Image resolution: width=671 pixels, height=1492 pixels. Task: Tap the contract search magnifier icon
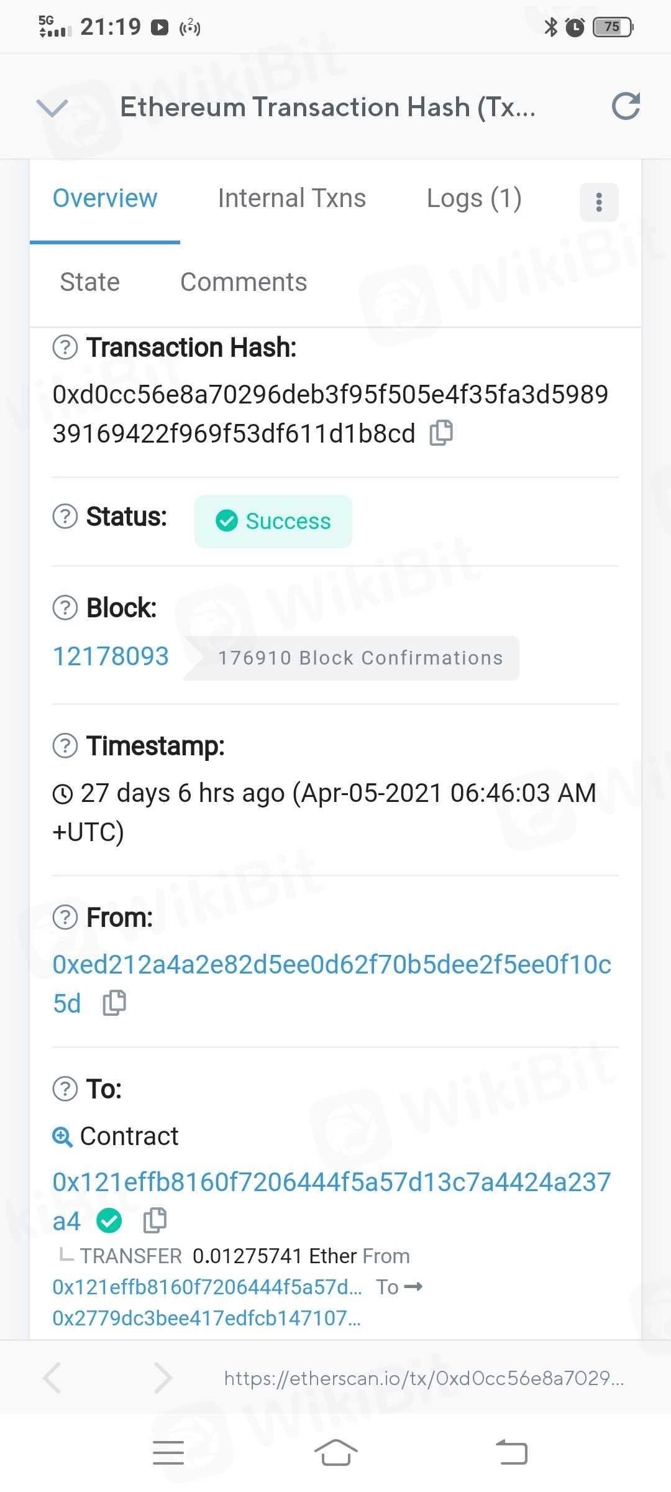(62, 1136)
